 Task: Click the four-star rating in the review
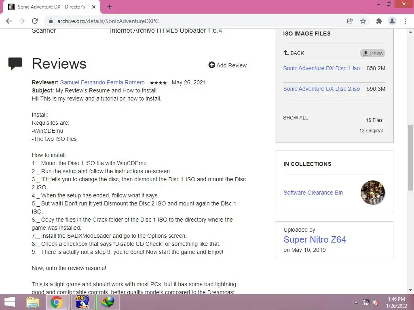158,83
